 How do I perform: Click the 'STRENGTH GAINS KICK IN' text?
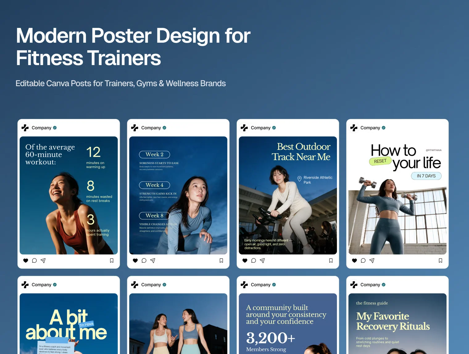tap(158, 194)
